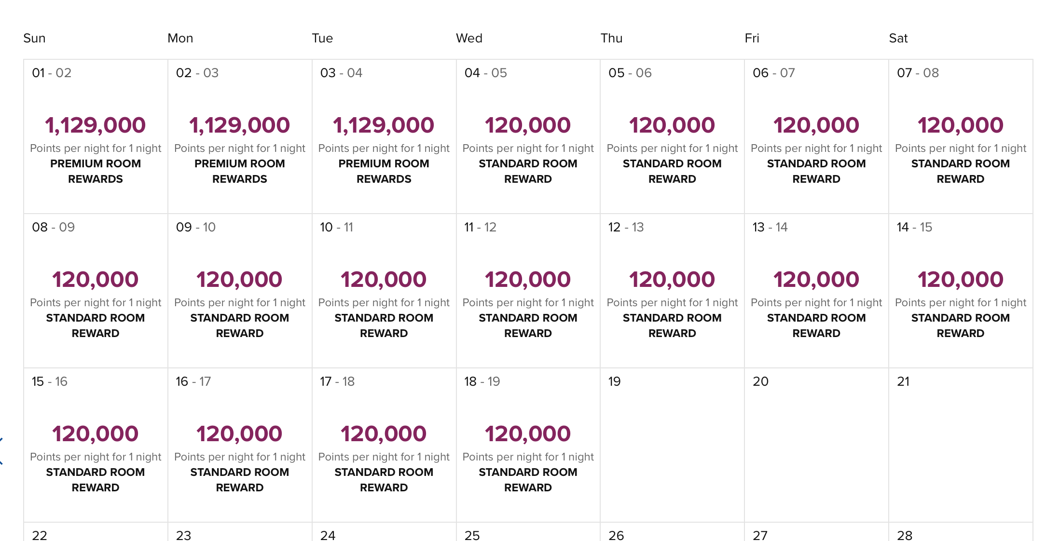This screenshot has height=541, width=1046.
Task: Choose the 06 - 07 Friday night
Action: [x=816, y=136]
